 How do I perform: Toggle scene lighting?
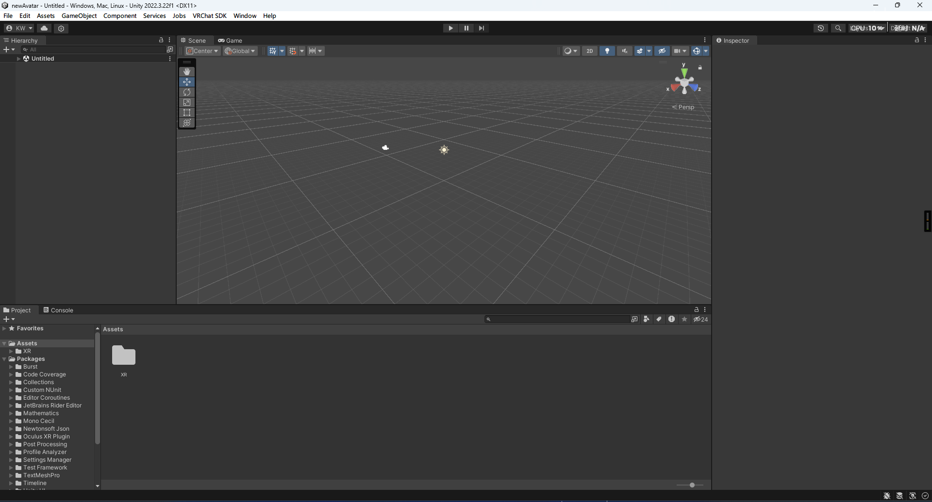pos(607,51)
